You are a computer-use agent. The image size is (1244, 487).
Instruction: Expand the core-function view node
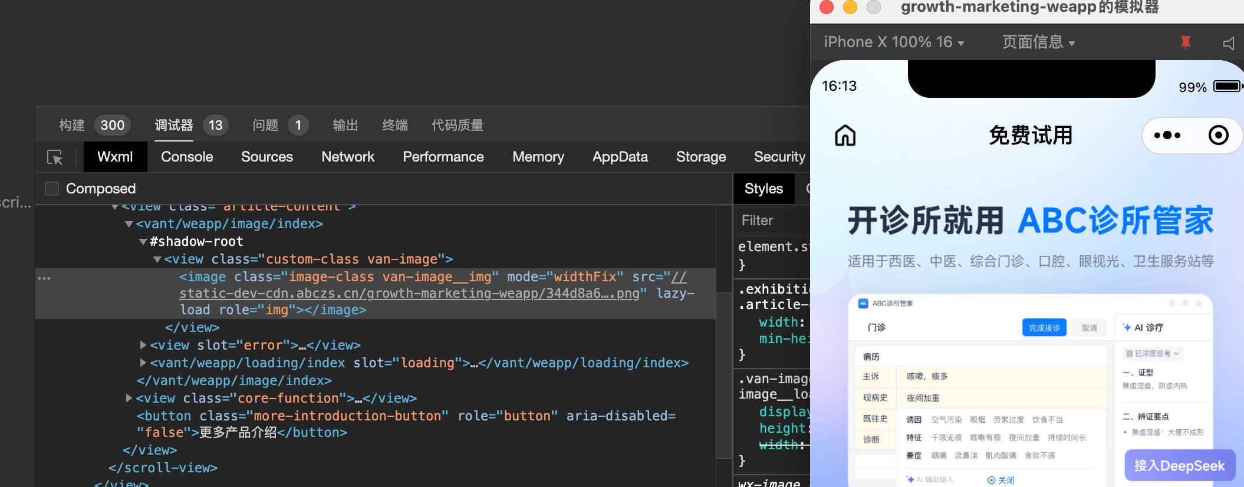(x=129, y=398)
